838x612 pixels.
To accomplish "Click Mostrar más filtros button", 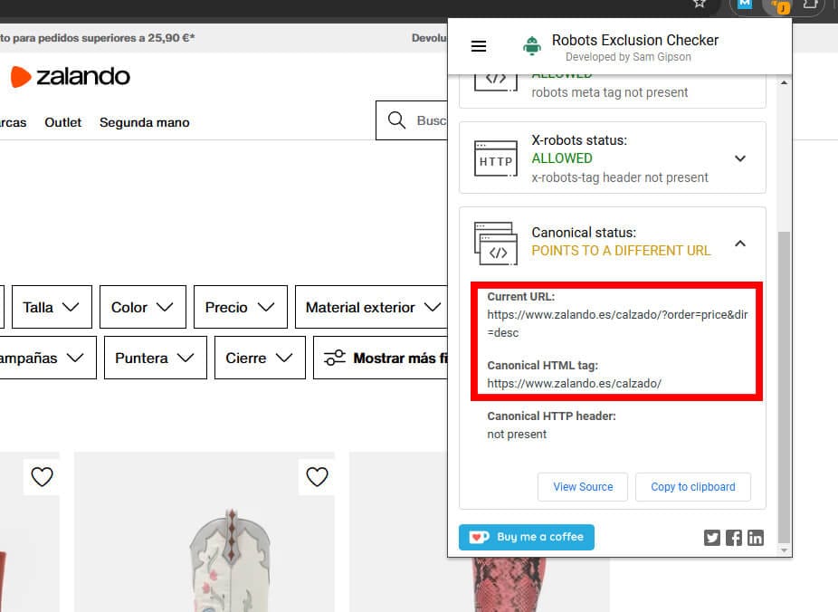I will (x=380, y=358).
